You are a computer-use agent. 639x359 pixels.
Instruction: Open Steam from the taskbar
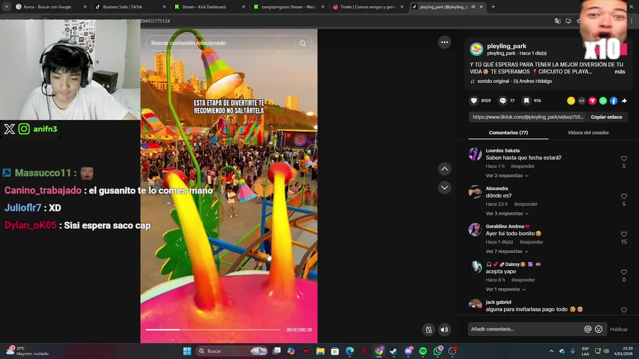[393, 351]
